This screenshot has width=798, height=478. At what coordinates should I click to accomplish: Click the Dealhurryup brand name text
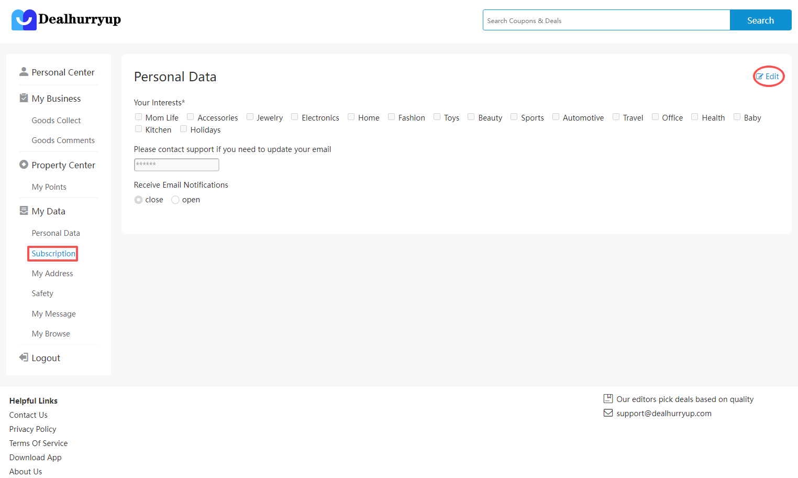coord(80,19)
